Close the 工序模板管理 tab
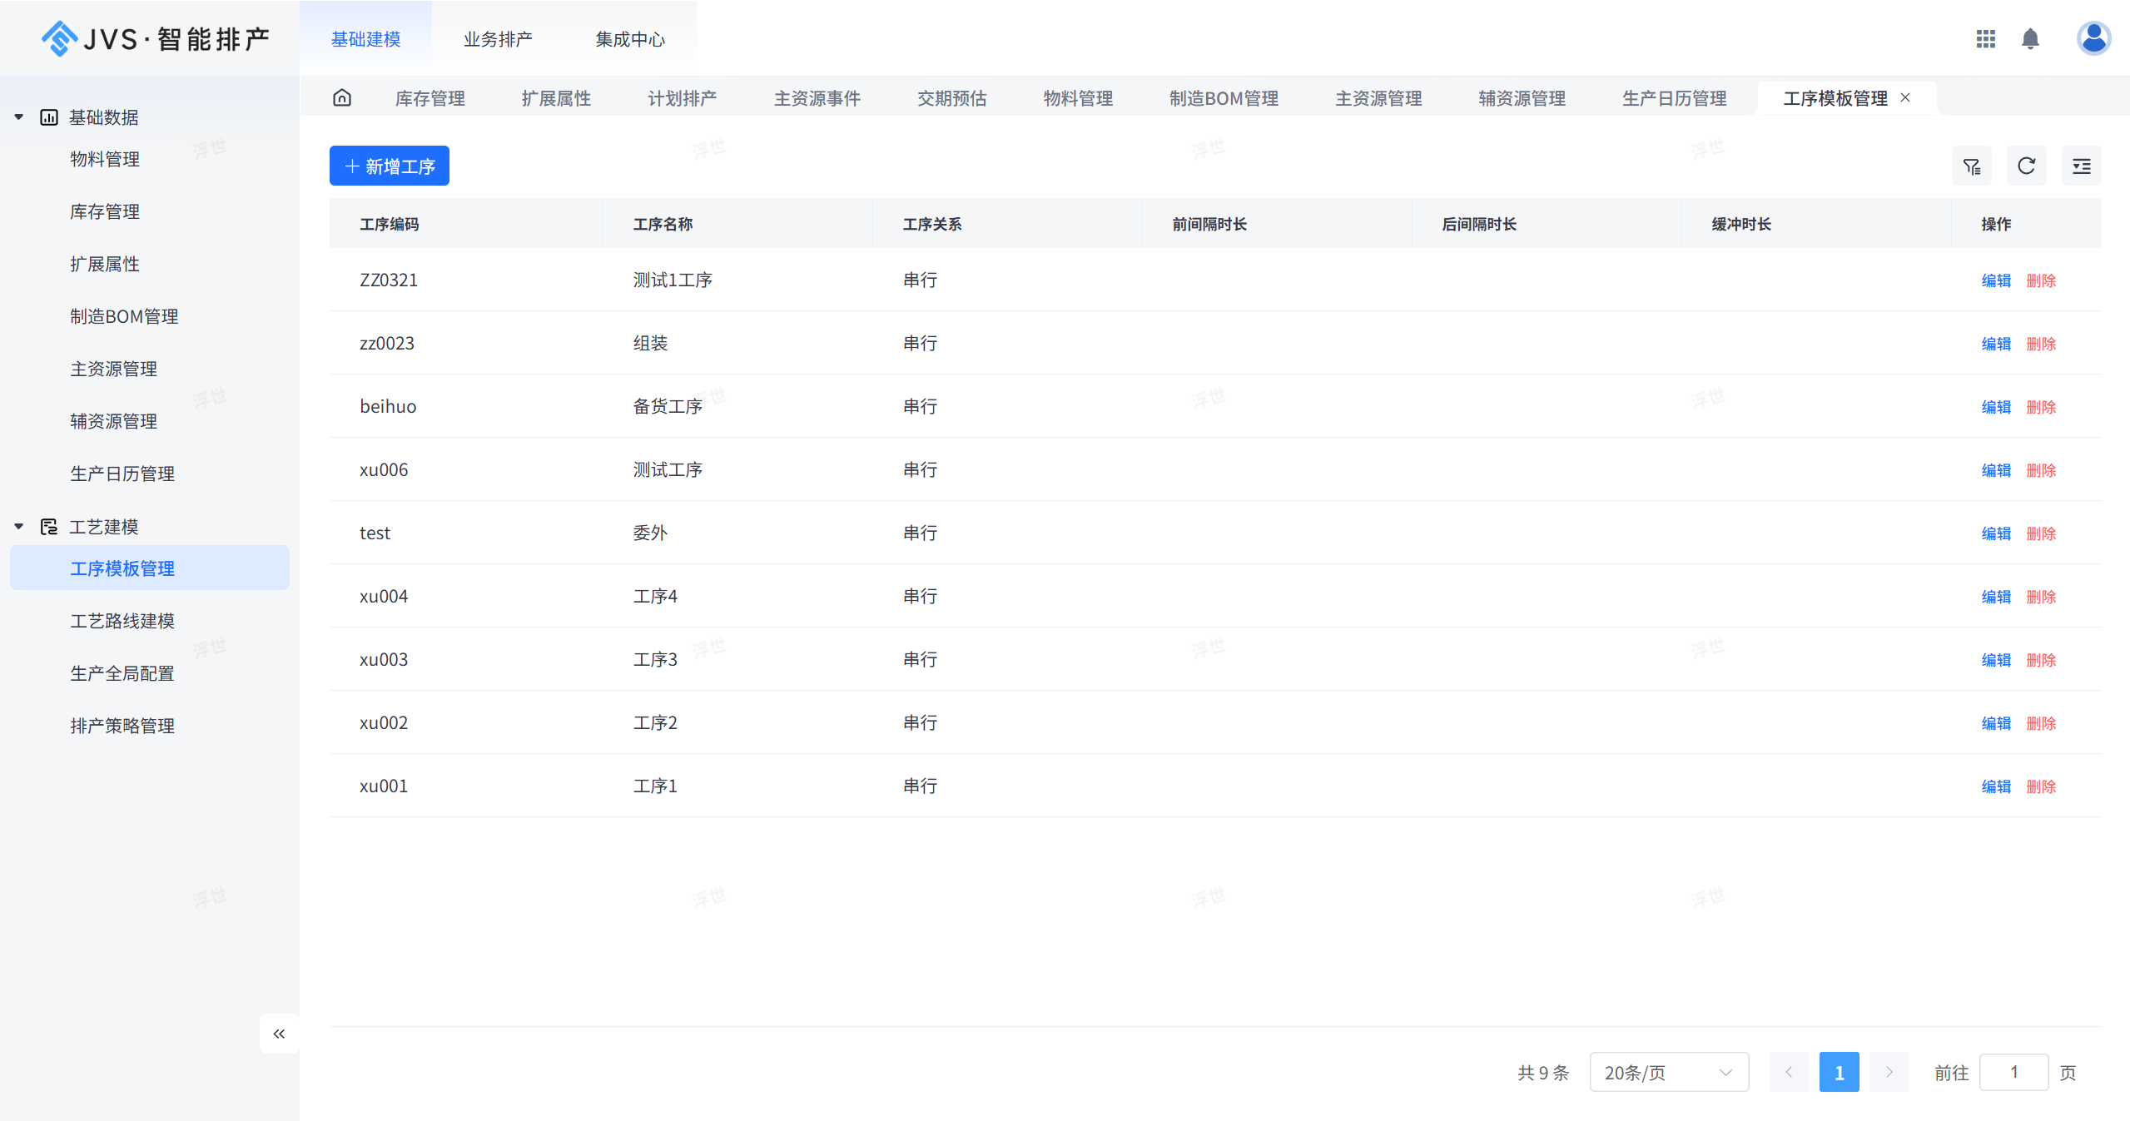Screen dimensions: 2130x1121 (x=1905, y=98)
